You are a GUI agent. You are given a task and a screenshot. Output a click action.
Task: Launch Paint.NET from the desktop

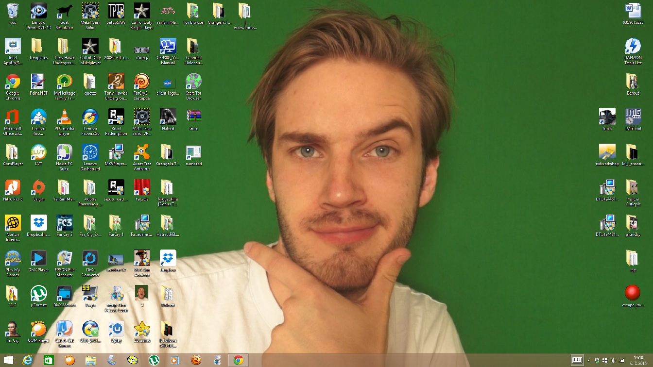coord(38,82)
